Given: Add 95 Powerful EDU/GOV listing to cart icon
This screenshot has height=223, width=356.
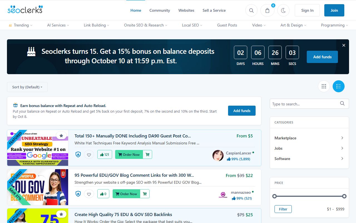Looking at the screenshot, I should tap(145, 194).
